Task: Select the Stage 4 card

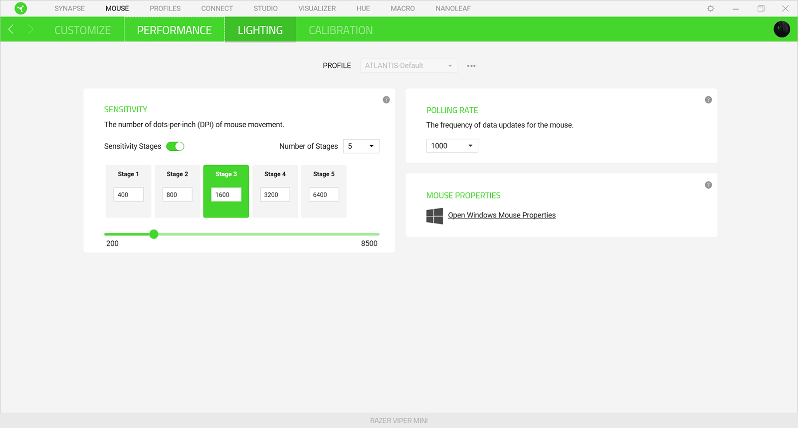Action: (x=275, y=192)
